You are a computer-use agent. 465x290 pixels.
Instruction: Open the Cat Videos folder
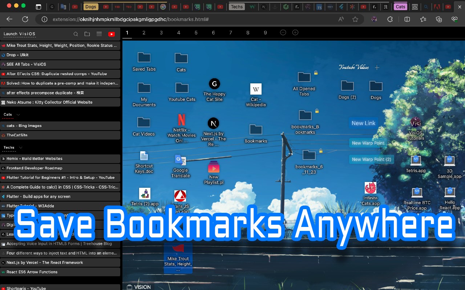[x=144, y=127]
